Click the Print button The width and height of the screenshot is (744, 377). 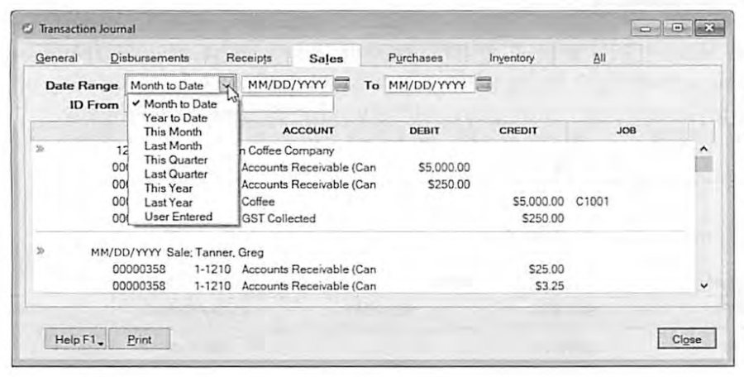[140, 340]
